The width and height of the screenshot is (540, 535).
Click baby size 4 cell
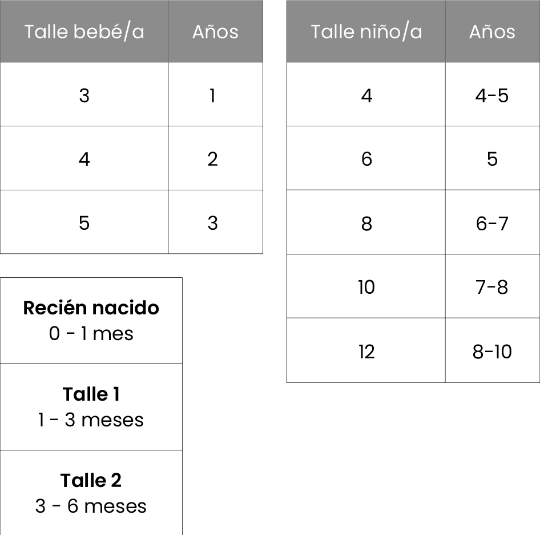84,158
